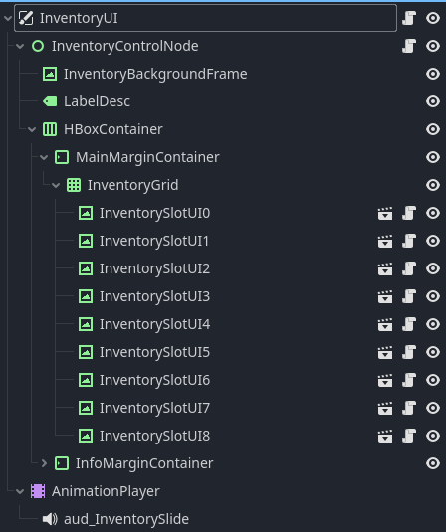Screen dimensions: 446x532
Task: Expand the InfoMarginContainer node
Action: coord(44,463)
